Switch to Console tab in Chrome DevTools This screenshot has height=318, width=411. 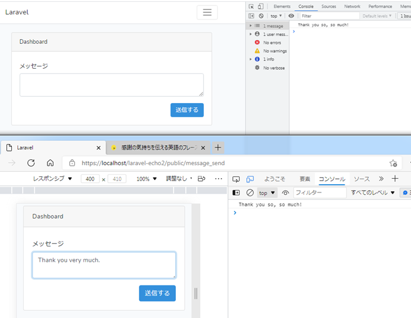click(306, 7)
